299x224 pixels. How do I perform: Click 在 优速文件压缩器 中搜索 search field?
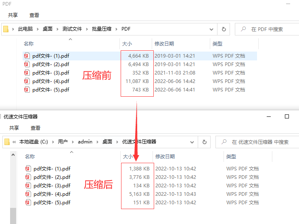pos(257,142)
